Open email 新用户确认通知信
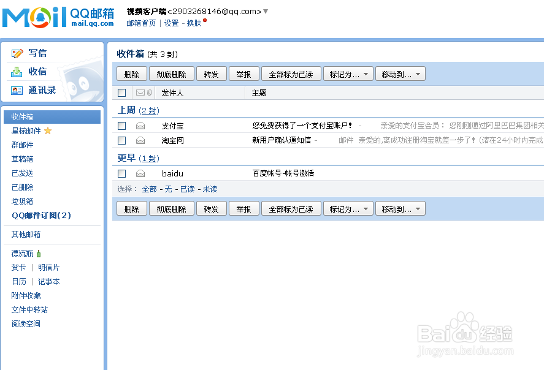Viewport: 544px width, 370px height. point(282,140)
